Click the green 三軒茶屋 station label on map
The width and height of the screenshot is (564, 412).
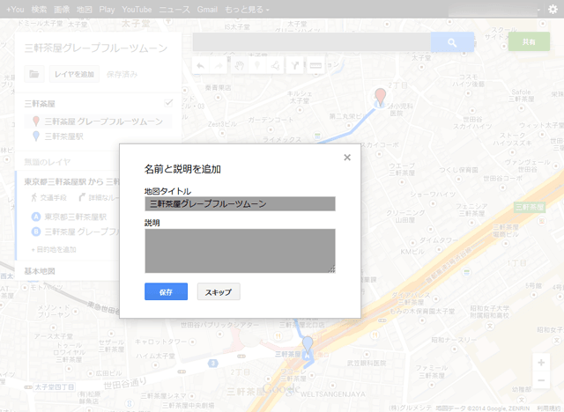point(530,207)
